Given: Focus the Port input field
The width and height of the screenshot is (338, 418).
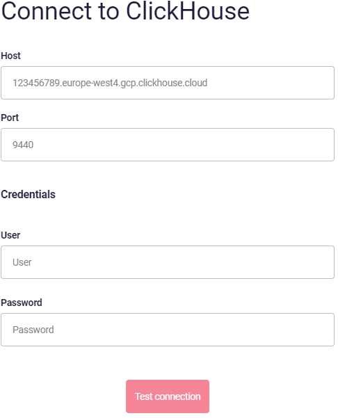Looking at the screenshot, I should tap(168, 145).
